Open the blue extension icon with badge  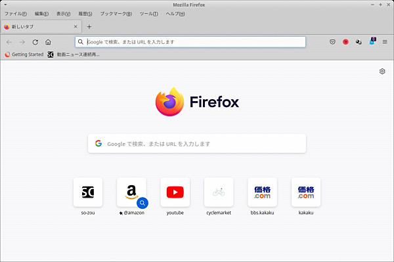372,41
